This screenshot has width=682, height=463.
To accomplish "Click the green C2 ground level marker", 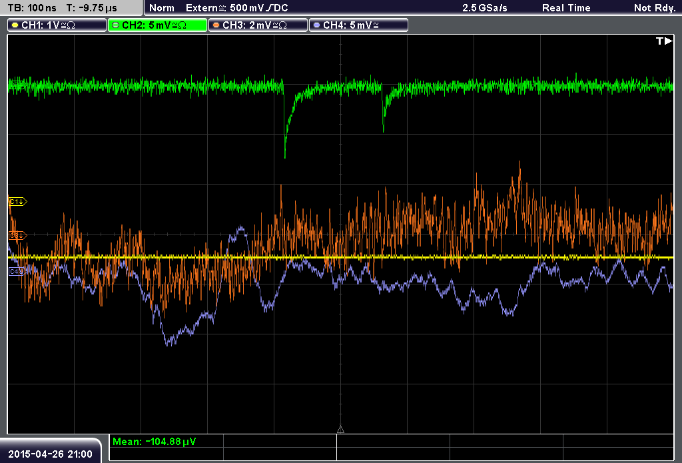I will pyautogui.click(x=17, y=85).
